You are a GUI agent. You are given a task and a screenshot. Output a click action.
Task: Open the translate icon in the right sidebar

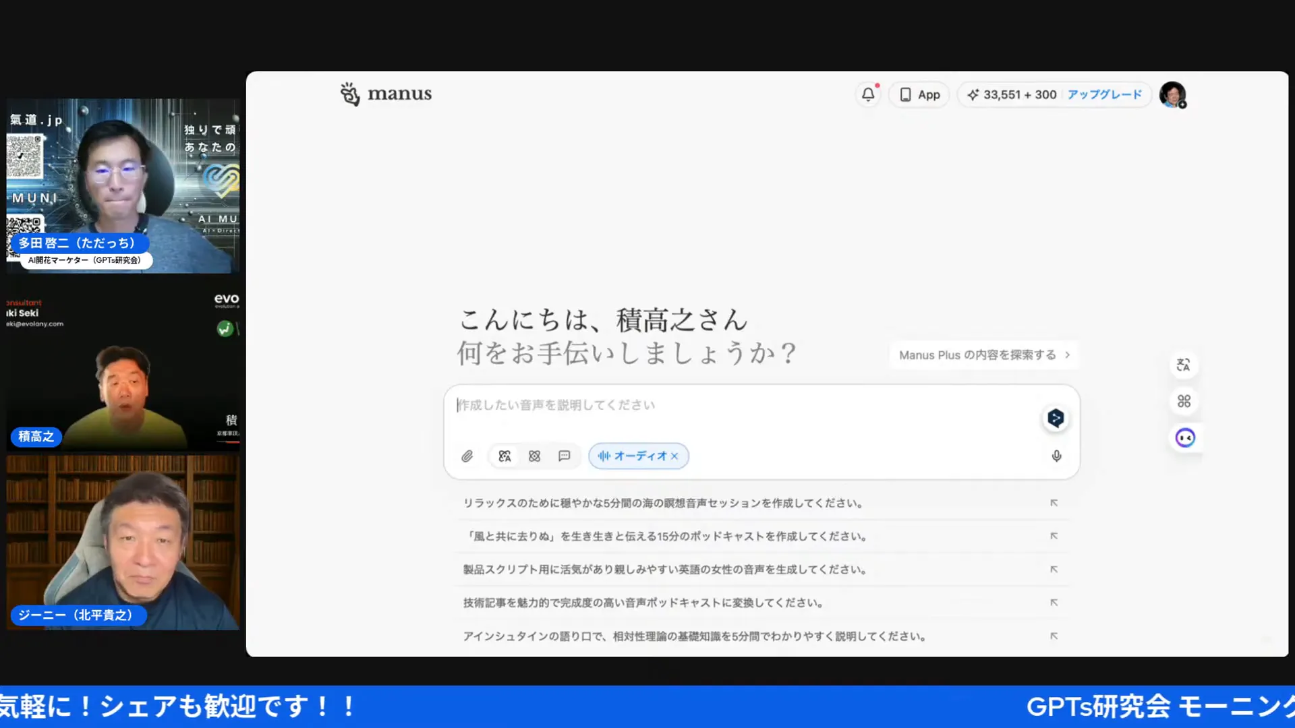pyautogui.click(x=1184, y=365)
